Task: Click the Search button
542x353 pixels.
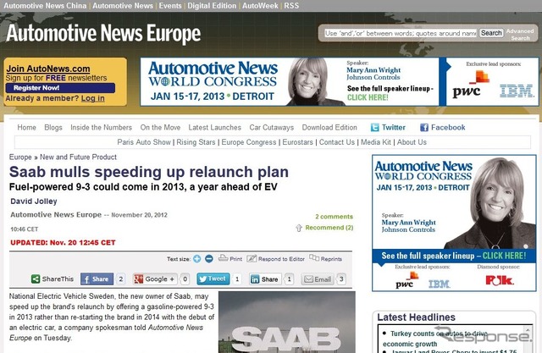Action: coord(491,33)
